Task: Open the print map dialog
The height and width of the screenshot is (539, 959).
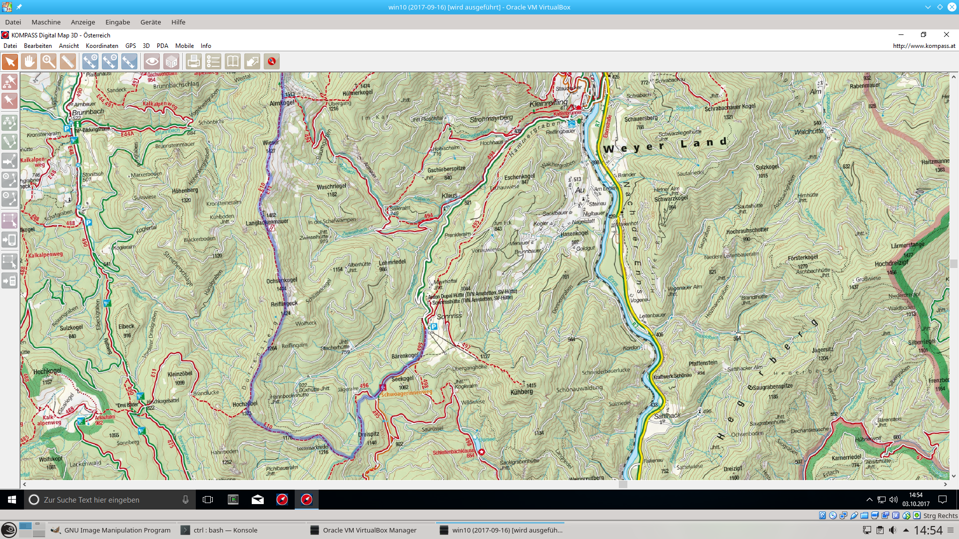Action: tap(193, 61)
